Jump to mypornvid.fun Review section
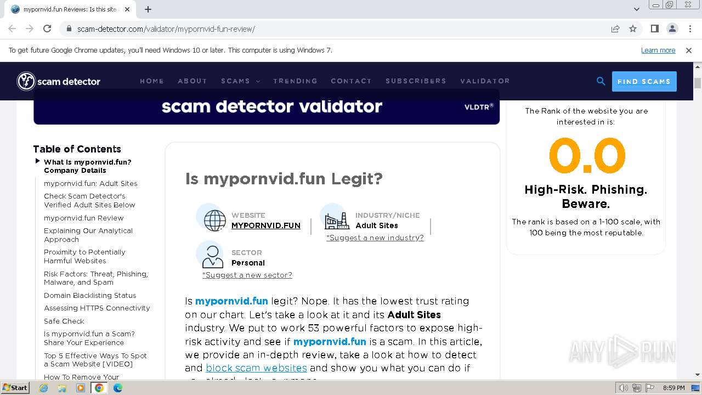The height and width of the screenshot is (395, 702). [84, 218]
